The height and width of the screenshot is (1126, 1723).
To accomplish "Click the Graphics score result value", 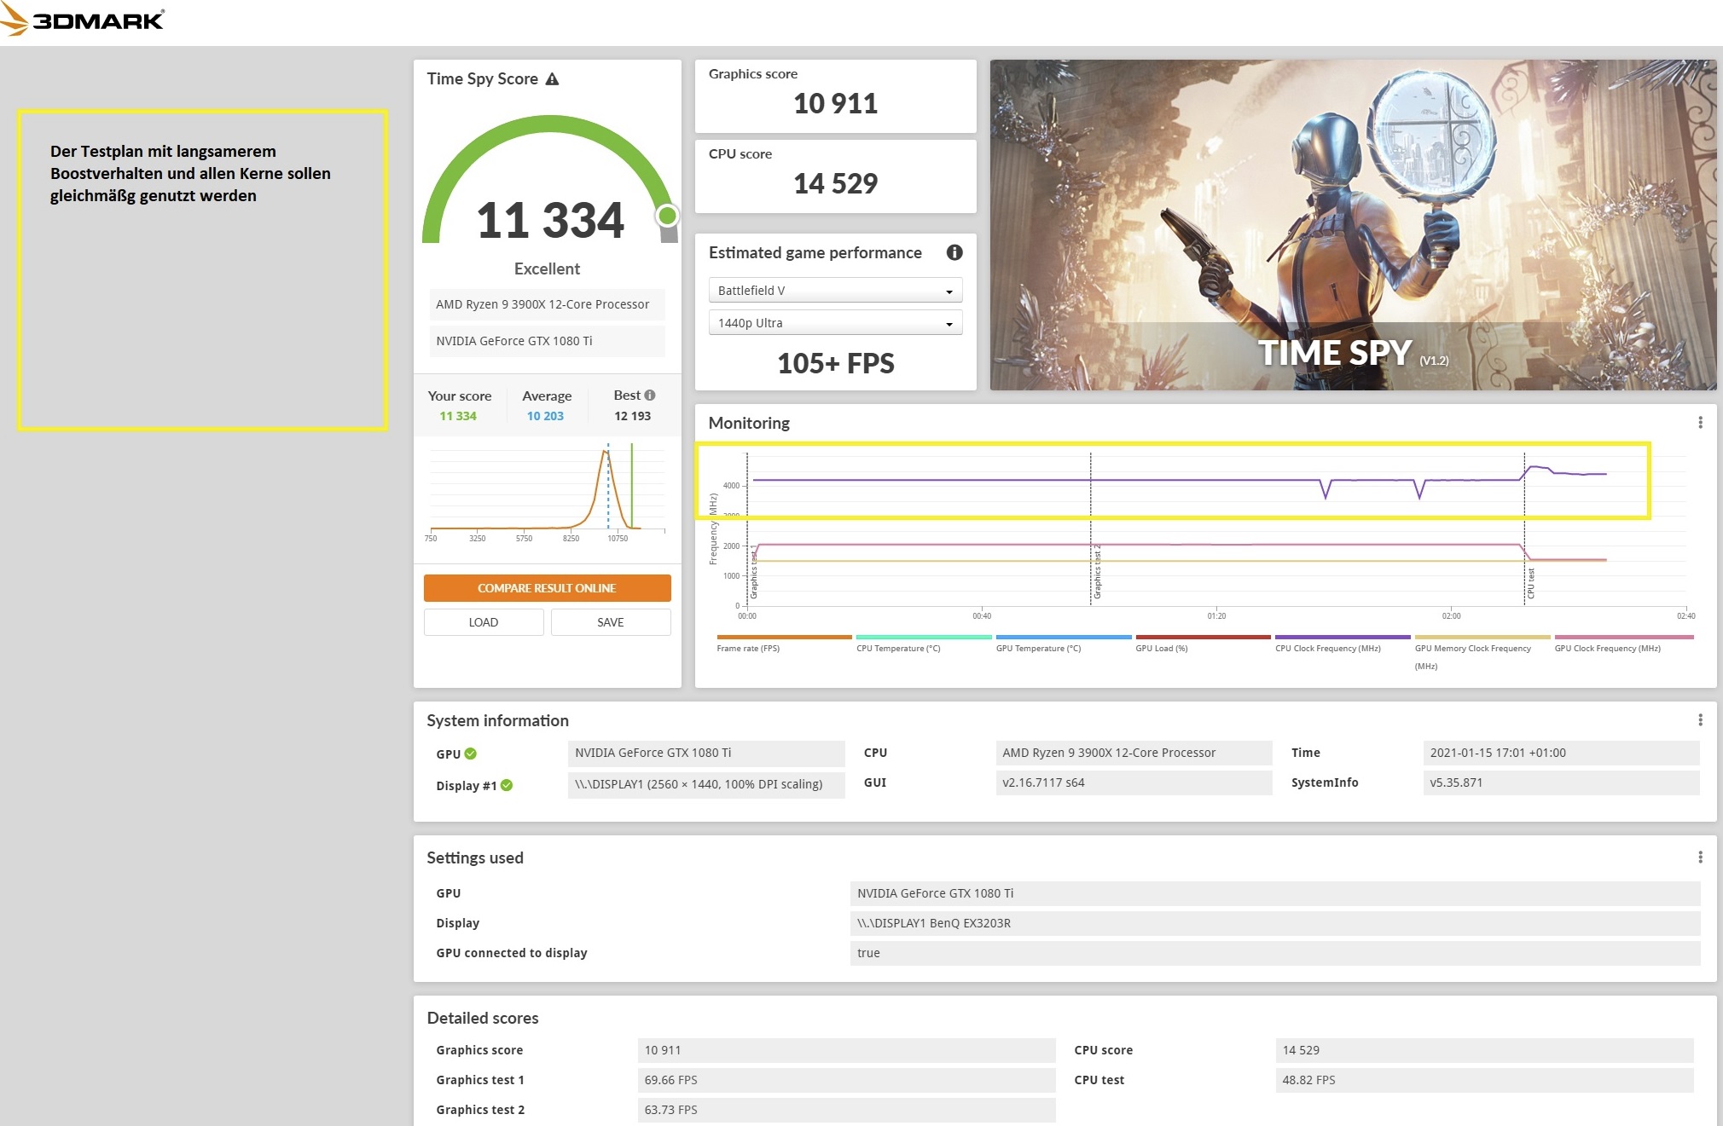I will tap(837, 101).
